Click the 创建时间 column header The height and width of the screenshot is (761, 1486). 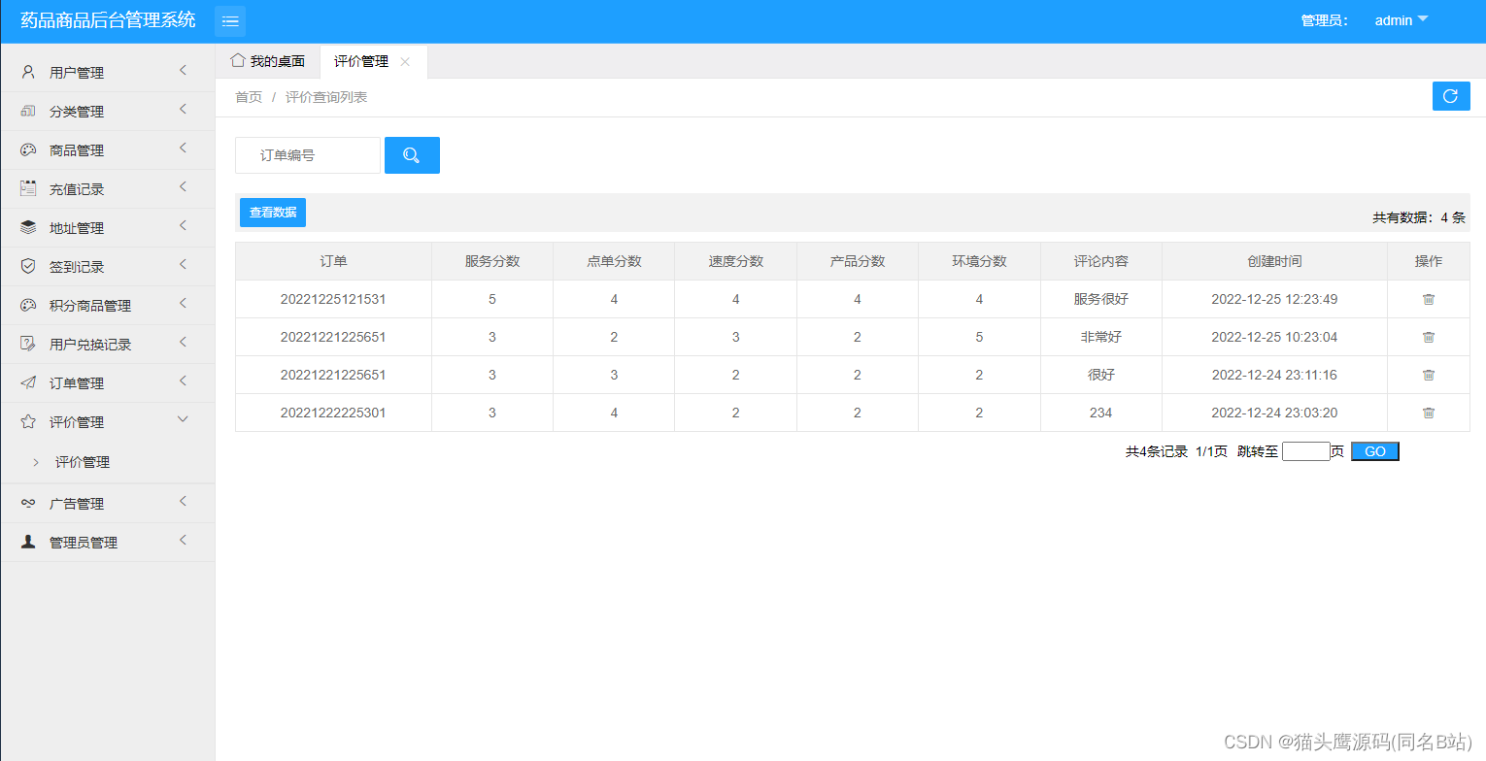1274,261
